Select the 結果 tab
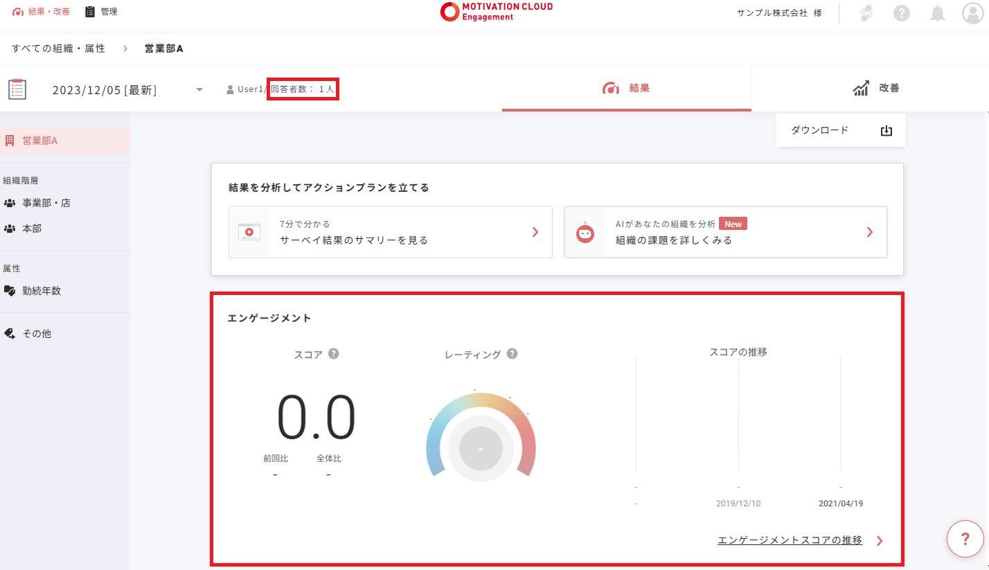 [x=626, y=89]
